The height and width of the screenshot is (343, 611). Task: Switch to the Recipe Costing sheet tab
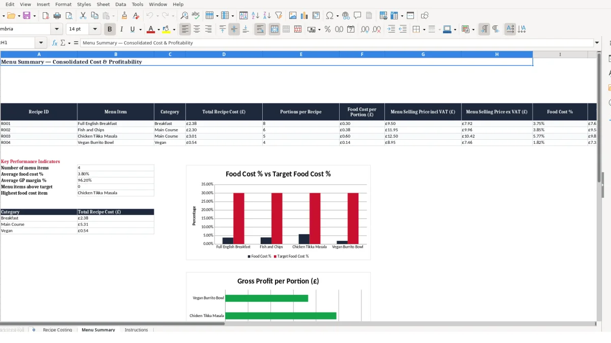pos(58,330)
